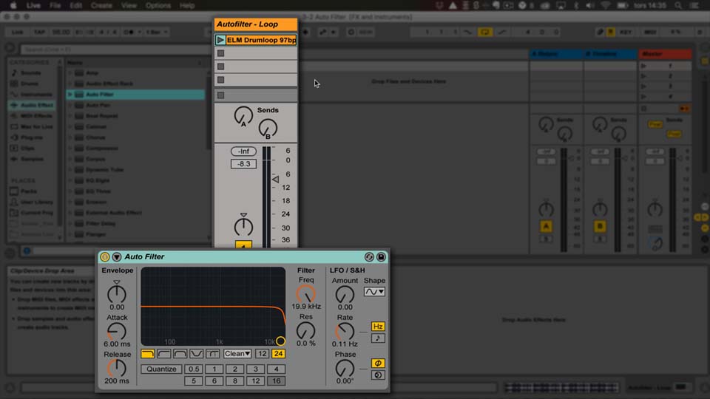This screenshot has height=399, width=710.
Task: Set filter slope to 12 dB
Action: 262,354
